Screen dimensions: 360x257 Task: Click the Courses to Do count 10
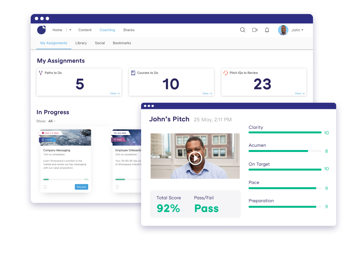click(171, 84)
